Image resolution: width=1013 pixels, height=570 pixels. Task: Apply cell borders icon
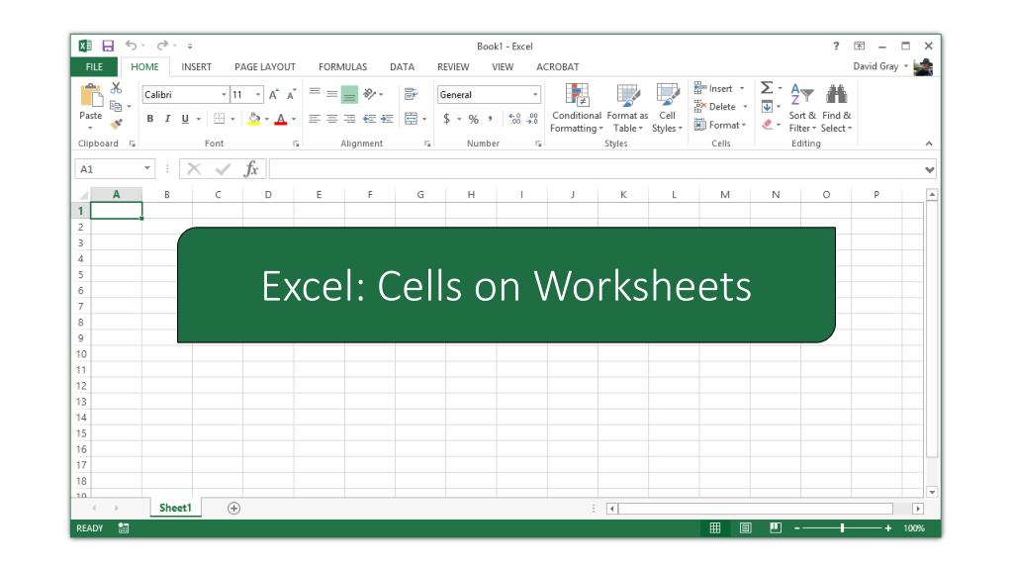[219, 119]
